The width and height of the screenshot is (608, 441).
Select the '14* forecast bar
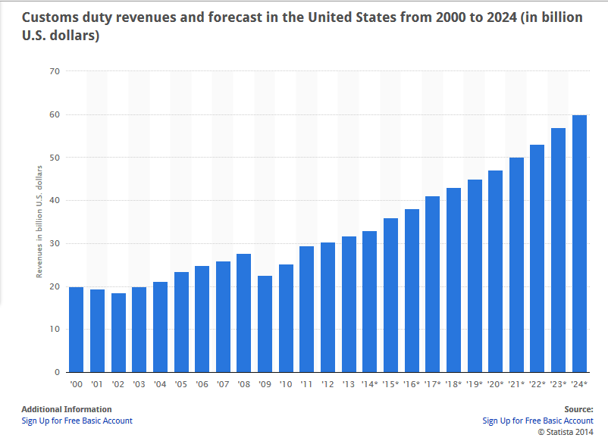click(369, 302)
